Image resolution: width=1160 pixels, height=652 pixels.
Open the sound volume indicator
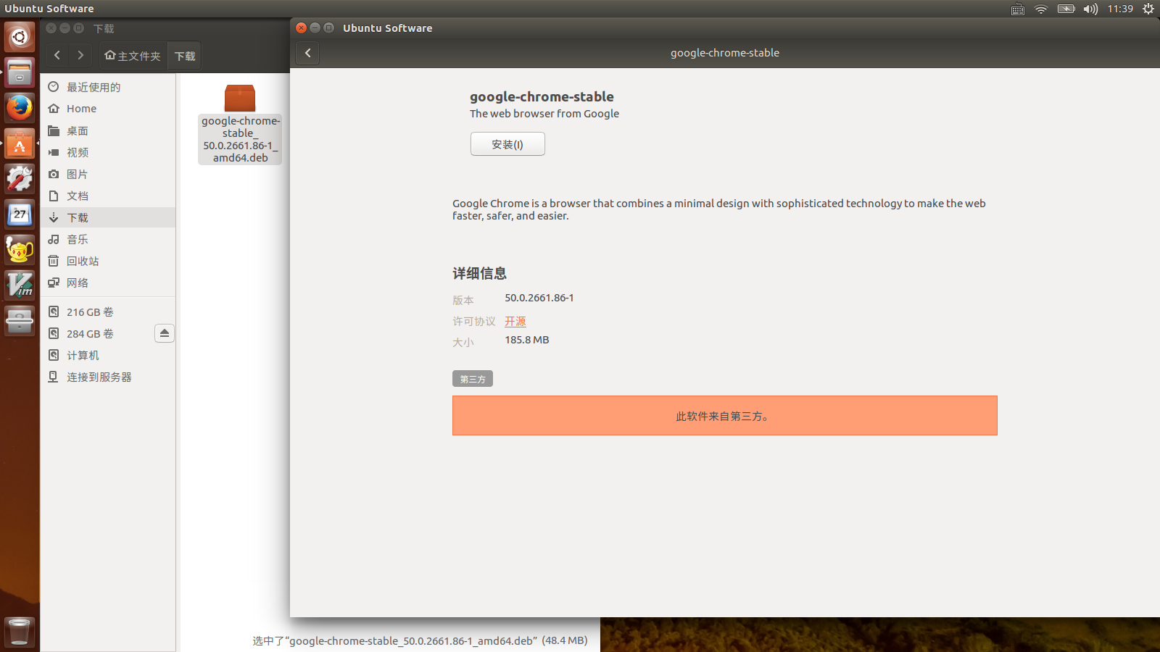pos(1090,9)
